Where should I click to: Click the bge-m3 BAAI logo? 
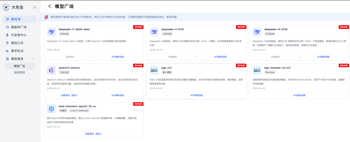point(154,70)
